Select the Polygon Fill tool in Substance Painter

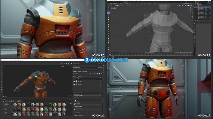2,72
